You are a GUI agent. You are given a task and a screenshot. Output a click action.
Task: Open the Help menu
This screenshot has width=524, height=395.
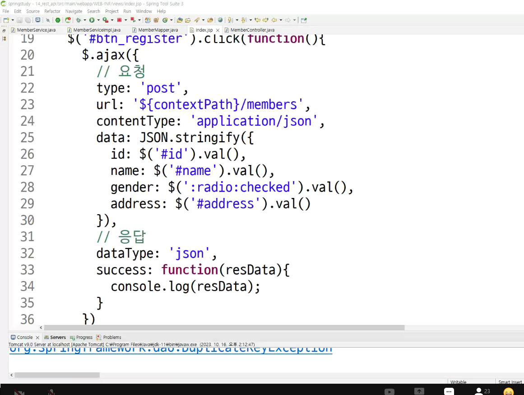162,11
